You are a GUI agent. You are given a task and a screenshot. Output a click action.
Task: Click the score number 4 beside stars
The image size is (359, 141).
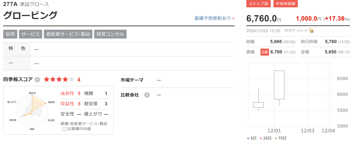click(x=79, y=80)
